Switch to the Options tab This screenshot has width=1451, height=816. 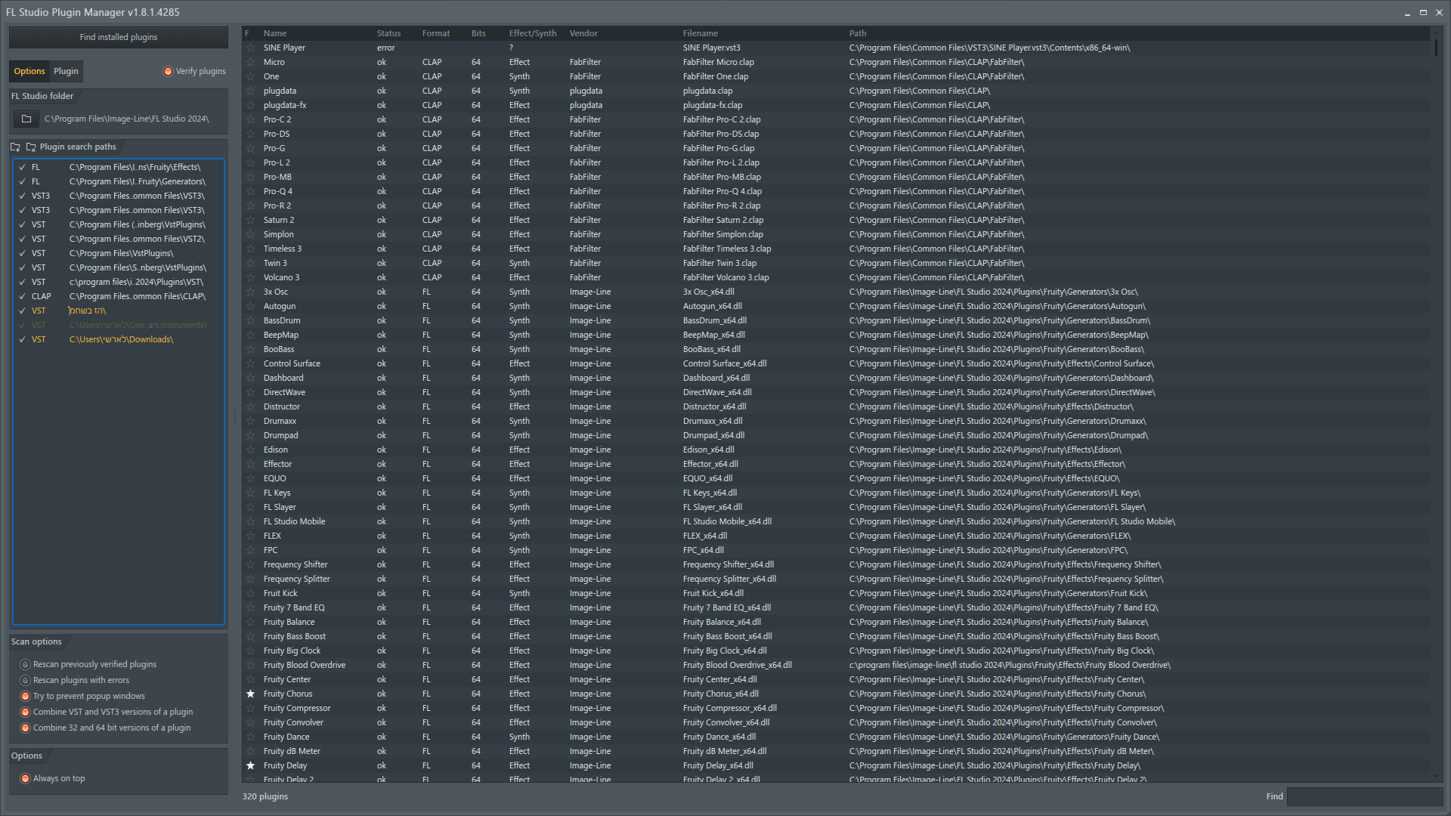coord(29,71)
